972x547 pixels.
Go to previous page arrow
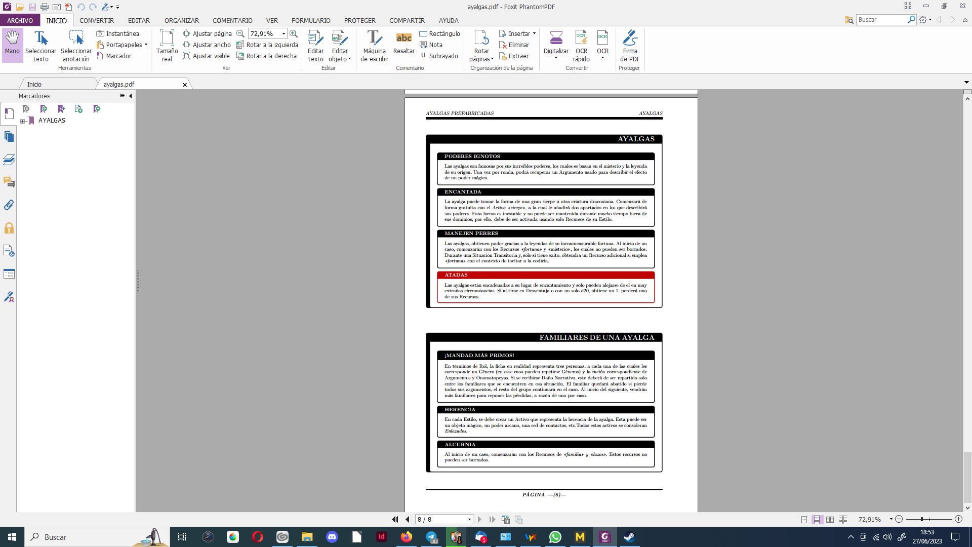pos(408,519)
